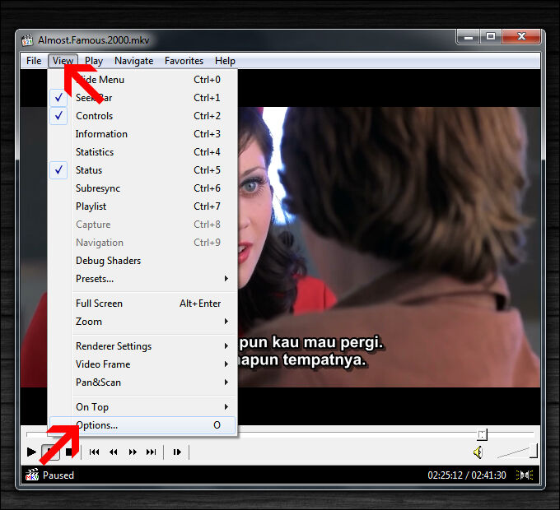Close the Almost.Famous.2000.mkv window
This screenshot has height=510, width=560.
pyautogui.click(x=521, y=37)
